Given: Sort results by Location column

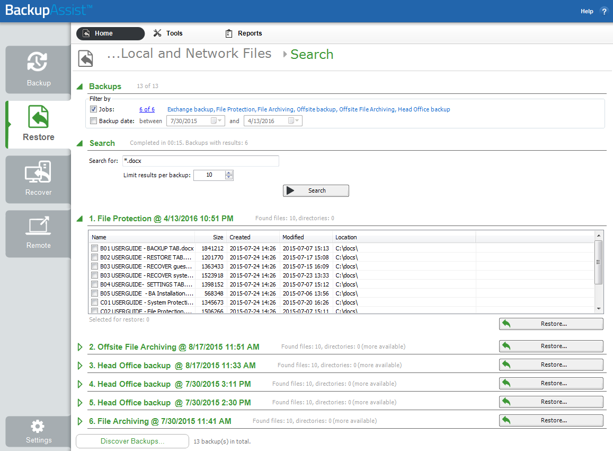Looking at the screenshot, I should 404,237.
